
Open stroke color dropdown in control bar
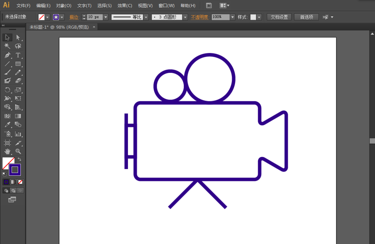tap(62, 17)
